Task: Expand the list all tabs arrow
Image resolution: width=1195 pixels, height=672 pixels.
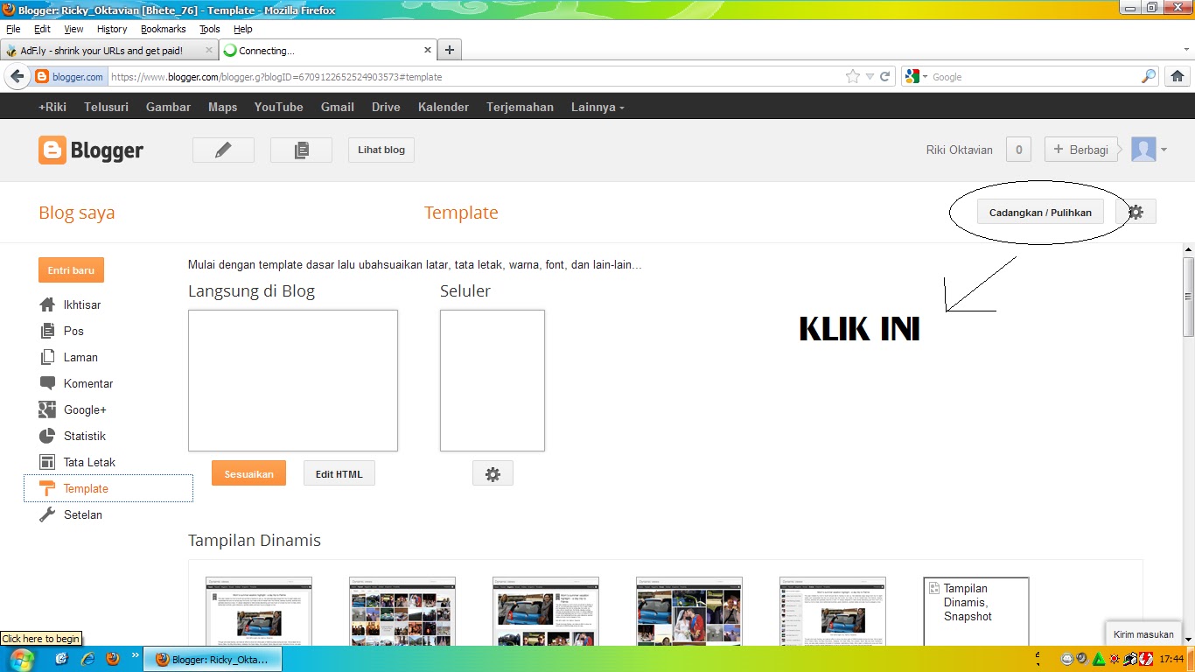Action: (x=1185, y=50)
